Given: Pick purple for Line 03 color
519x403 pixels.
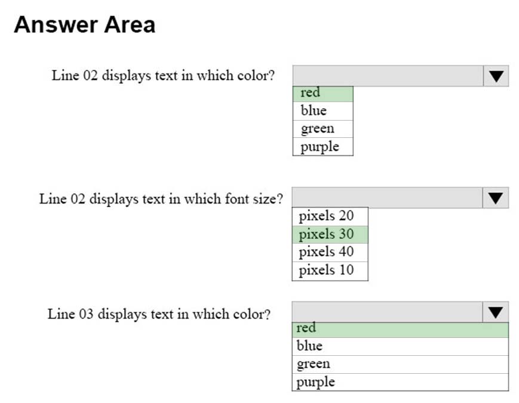Looking at the screenshot, I should pyautogui.click(x=400, y=382).
